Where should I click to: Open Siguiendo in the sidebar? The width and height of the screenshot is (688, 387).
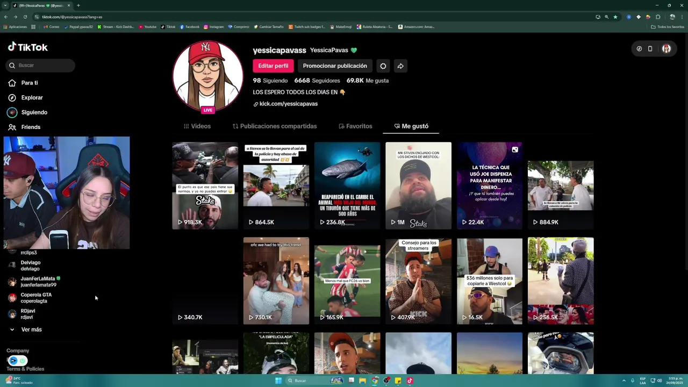[28, 112]
